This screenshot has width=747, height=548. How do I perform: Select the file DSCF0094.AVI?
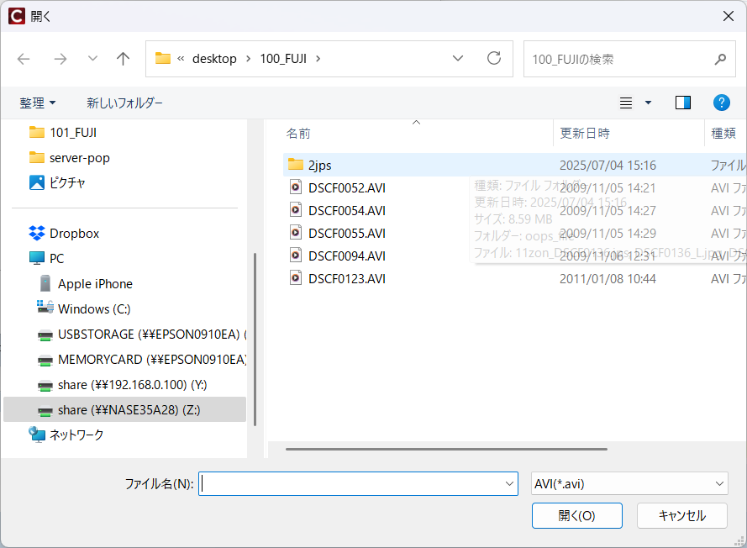coord(347,256)
